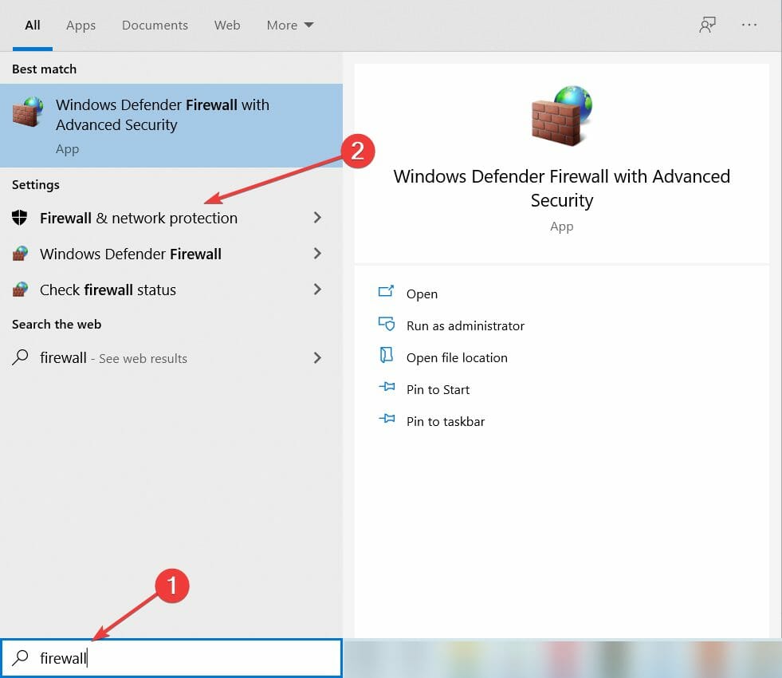Pin the app to taskbar
The height and width of the screenshot is (678, 782).
click(x=446, y=422)
